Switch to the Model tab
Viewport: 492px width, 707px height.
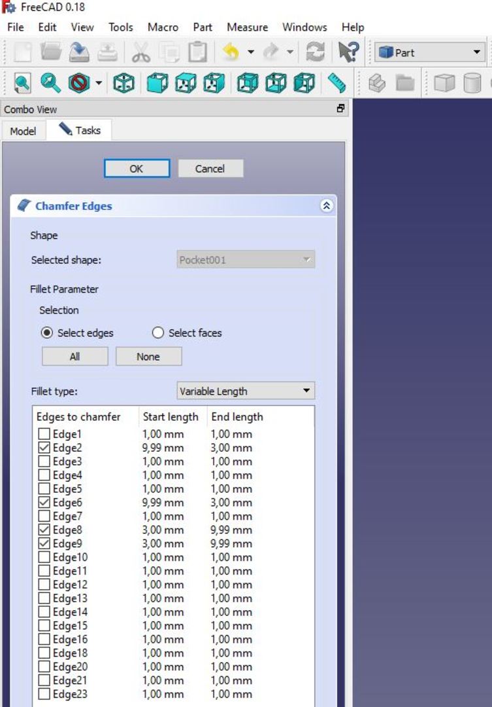[23, 131]
